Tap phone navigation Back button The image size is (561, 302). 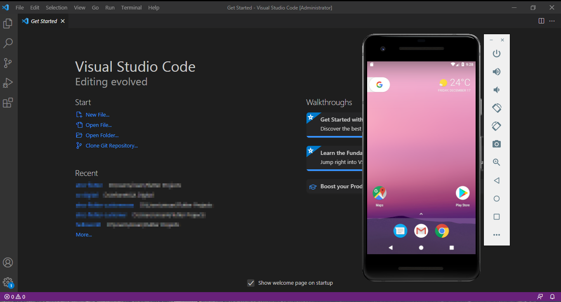tap(391, 248)
